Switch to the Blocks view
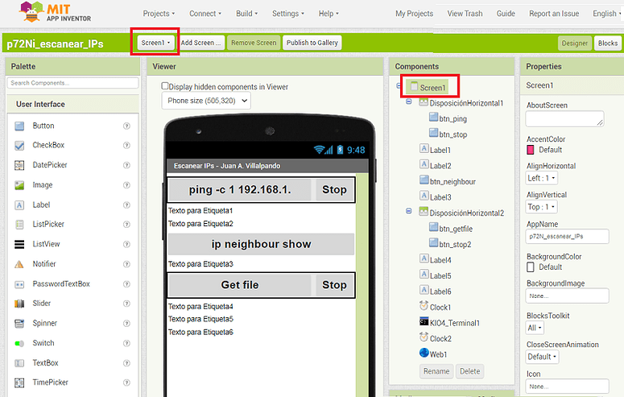This screenshot has width=624, height=397. 608,43
